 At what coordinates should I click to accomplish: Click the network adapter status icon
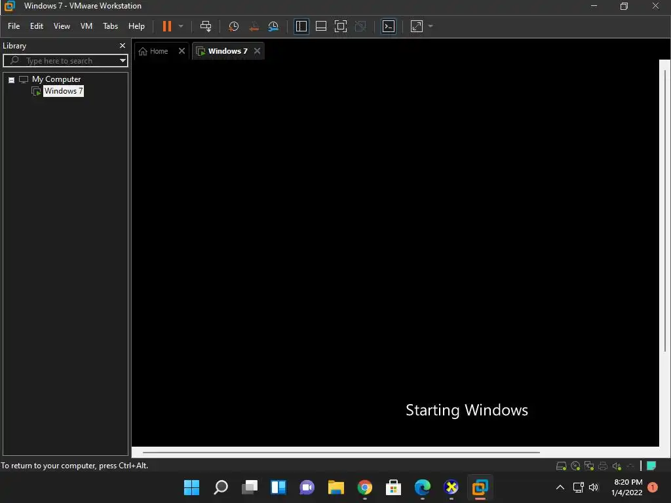(589, 466)
